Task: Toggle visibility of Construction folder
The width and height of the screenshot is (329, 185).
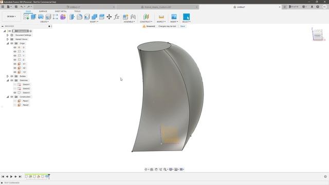Action: pos(12,97)
